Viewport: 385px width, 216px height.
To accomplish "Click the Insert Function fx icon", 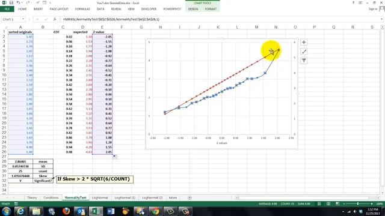I will 55,19.
